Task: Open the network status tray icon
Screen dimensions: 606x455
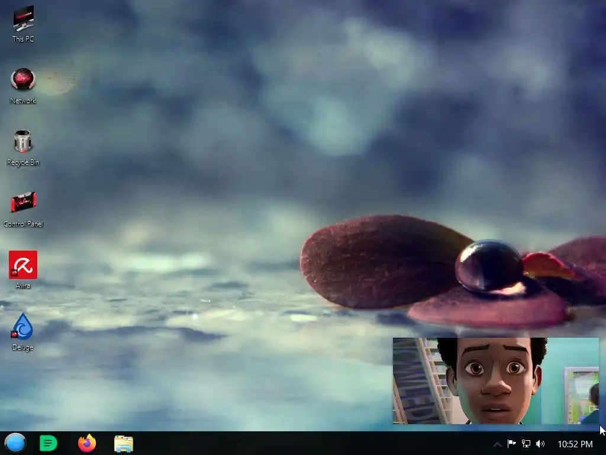Action: click(526, 443)
